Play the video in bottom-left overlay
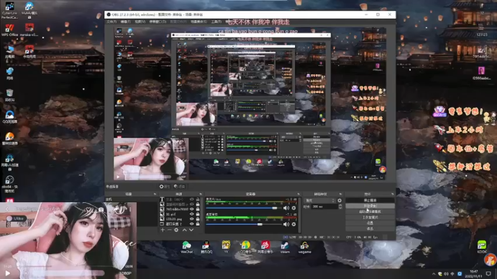This screenshot has height=279, width=497. tap(7, 273)
